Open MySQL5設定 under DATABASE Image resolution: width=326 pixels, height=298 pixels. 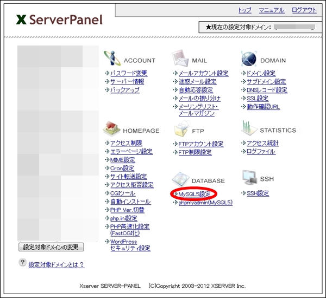[195, 194]
